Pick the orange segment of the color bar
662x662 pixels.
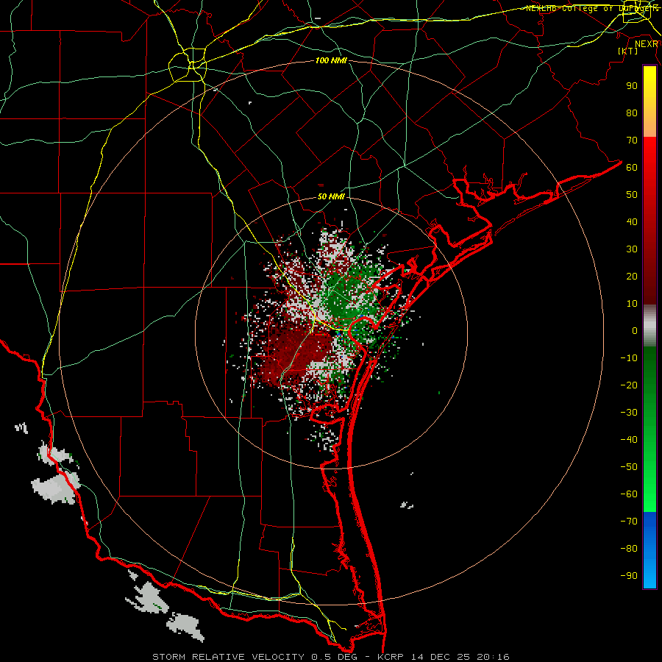(649, 124)
